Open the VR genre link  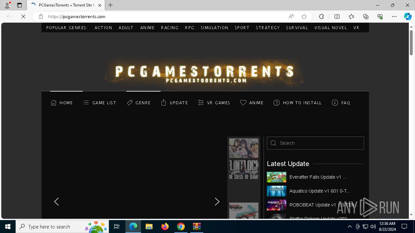(356, 28)
